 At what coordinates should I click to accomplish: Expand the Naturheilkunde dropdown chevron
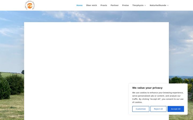pos(168,6)
